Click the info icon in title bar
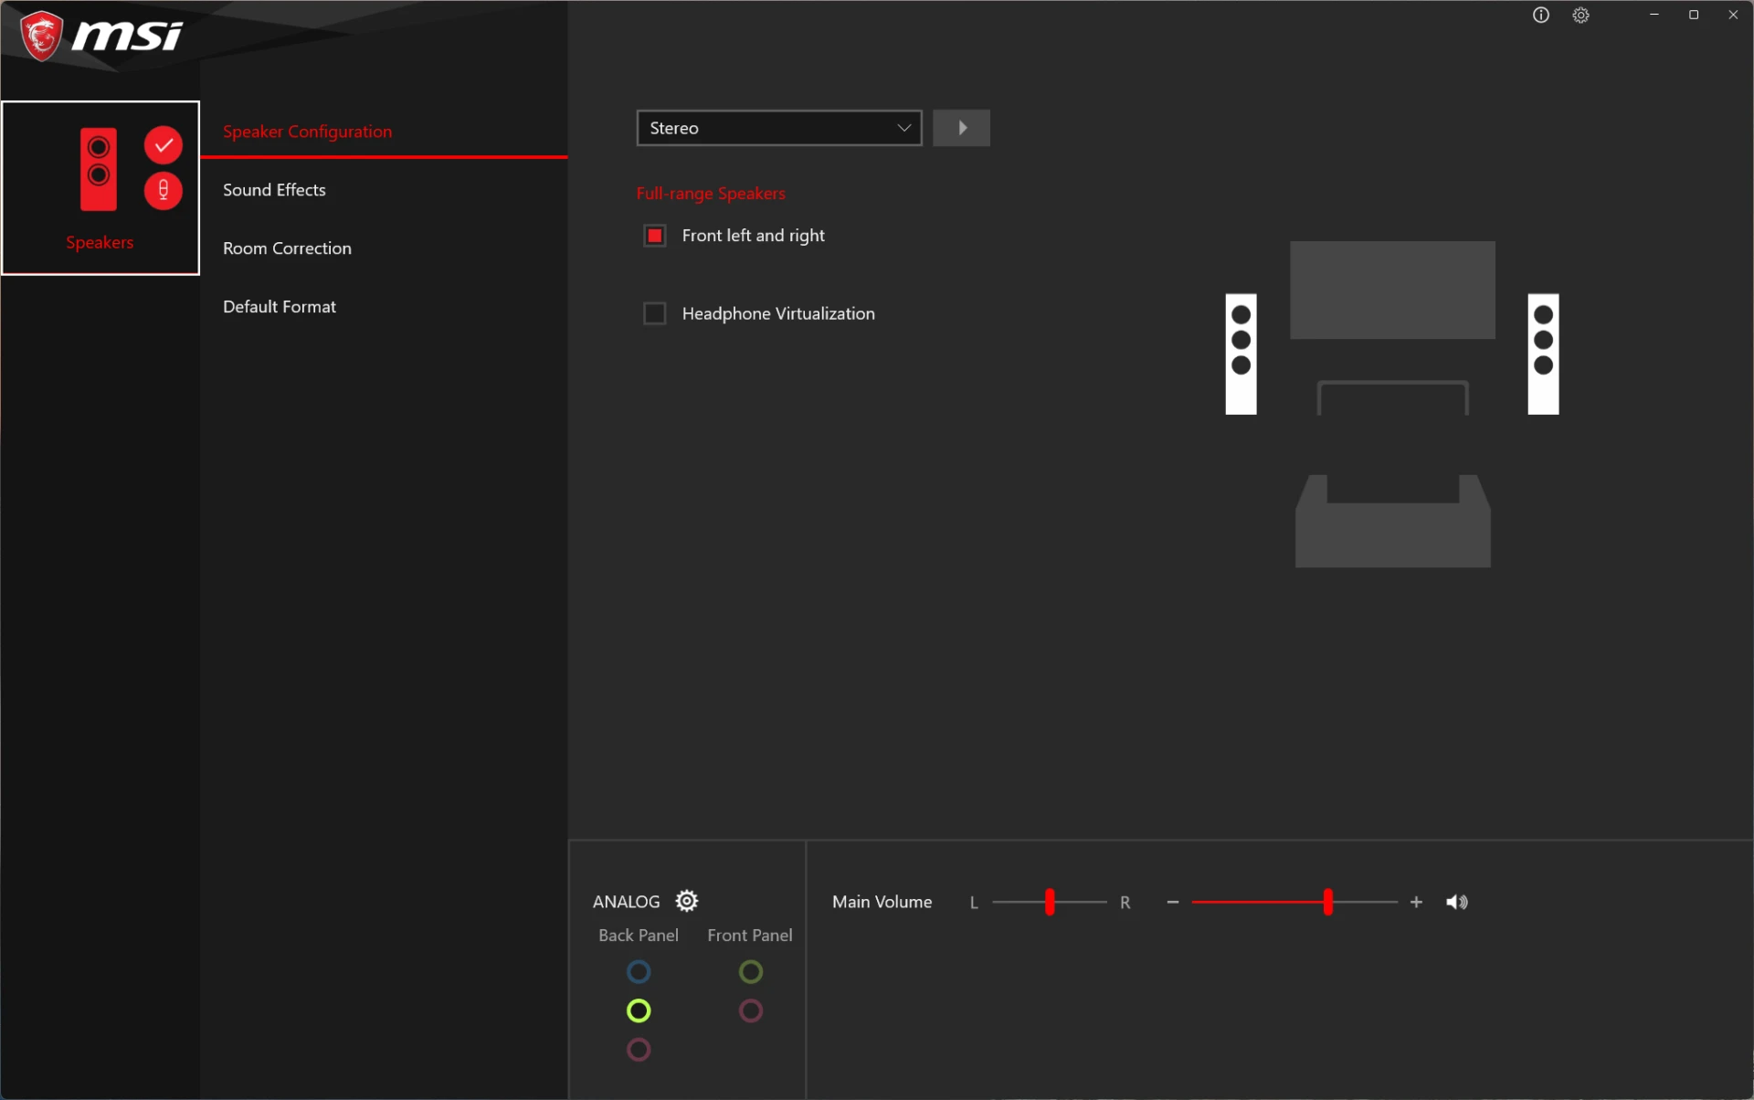The height and width of the screenshot is (1100, 1754). click(x=1540, y=16)
